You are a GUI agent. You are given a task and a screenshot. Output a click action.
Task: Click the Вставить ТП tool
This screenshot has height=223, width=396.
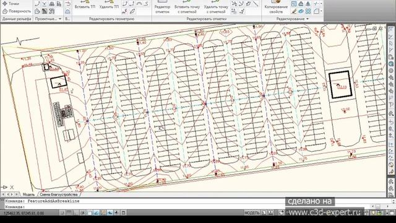coord(85,4)
